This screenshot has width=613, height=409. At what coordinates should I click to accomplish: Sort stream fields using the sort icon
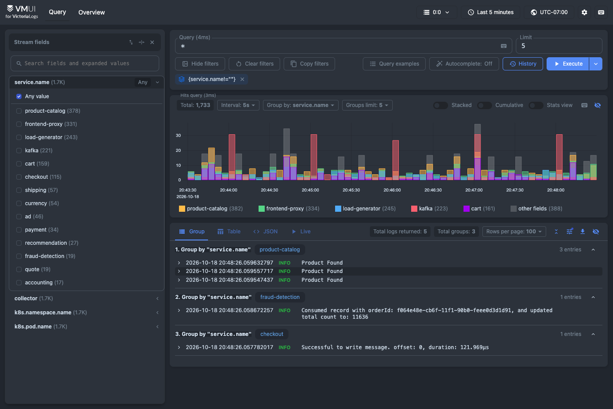131,42
